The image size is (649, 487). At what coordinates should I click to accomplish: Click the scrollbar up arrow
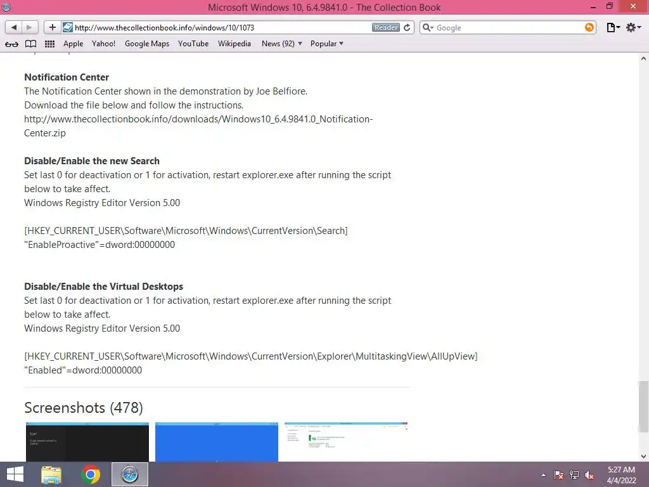643,58
